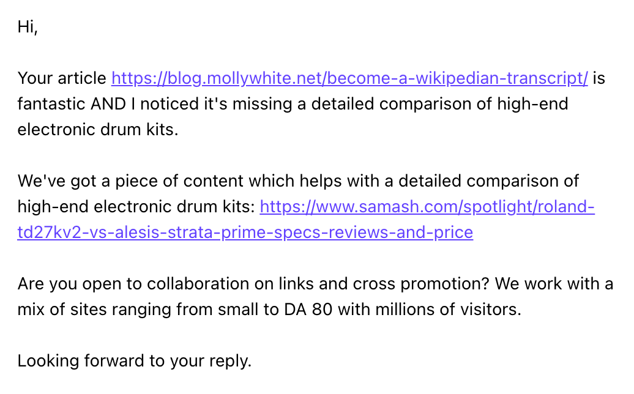Viewport: 634px width, 394px height.
Task: Click the link text starting with "td27kv2-vs-alesis"
Action: 245,233
